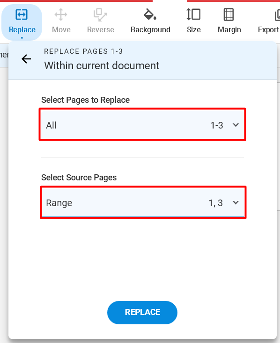Viewport: 280px width, 343px height.
Task: Expand the Select Pages to Replace dropdown
Action: 142,125
